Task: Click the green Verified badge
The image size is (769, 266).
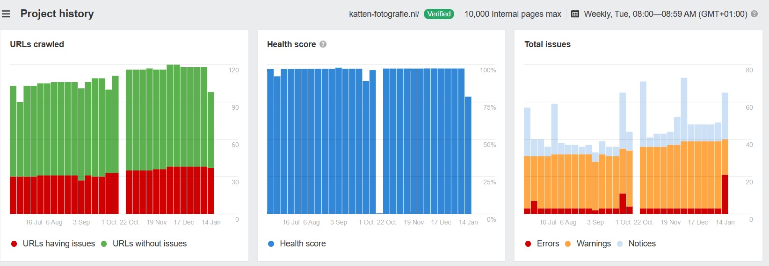Action: [x=439, y=14]
